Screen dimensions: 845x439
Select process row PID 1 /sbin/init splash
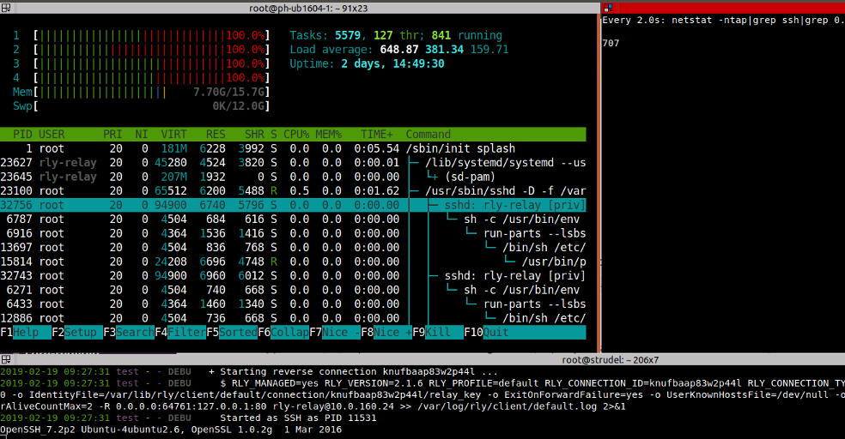point(293,148)
